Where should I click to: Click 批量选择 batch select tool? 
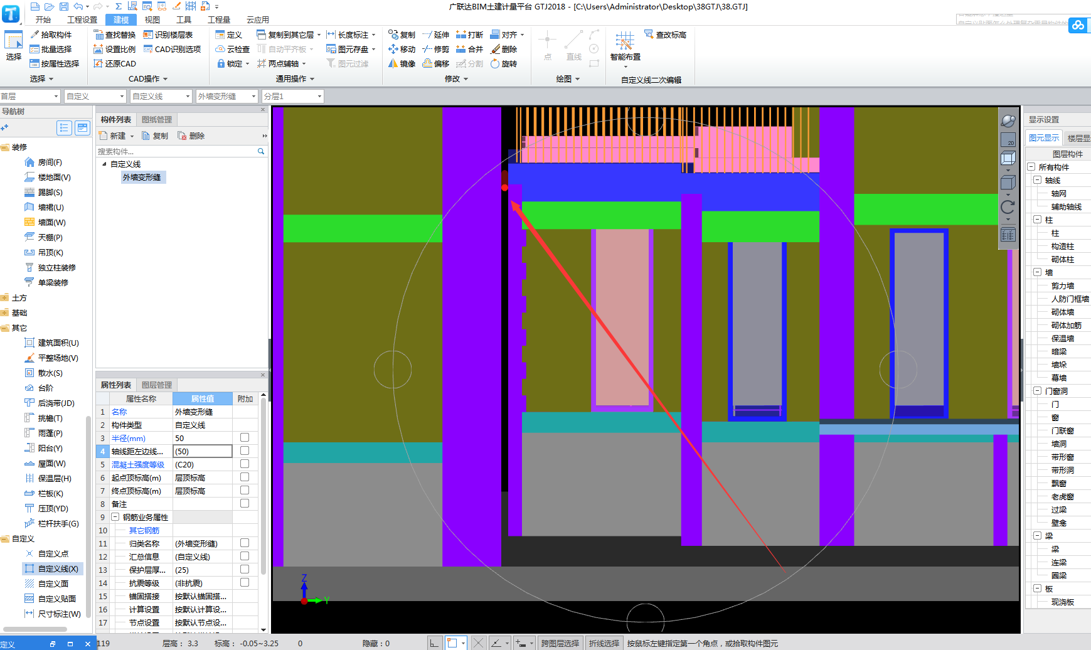tap(51, 49)
